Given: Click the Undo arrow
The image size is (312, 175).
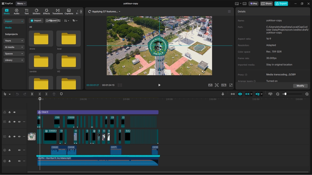Looking at the screenshot, I should (x=17, y=94).
